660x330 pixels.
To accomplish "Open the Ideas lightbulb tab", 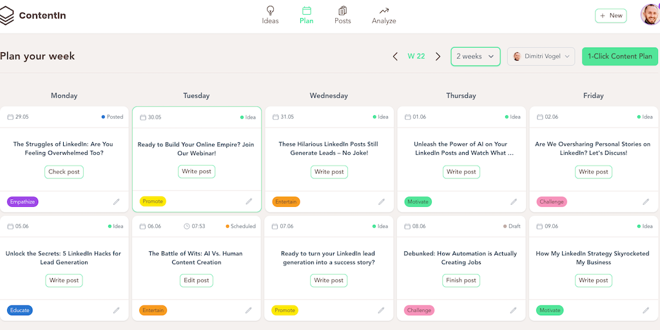I will tap(270, 10).
